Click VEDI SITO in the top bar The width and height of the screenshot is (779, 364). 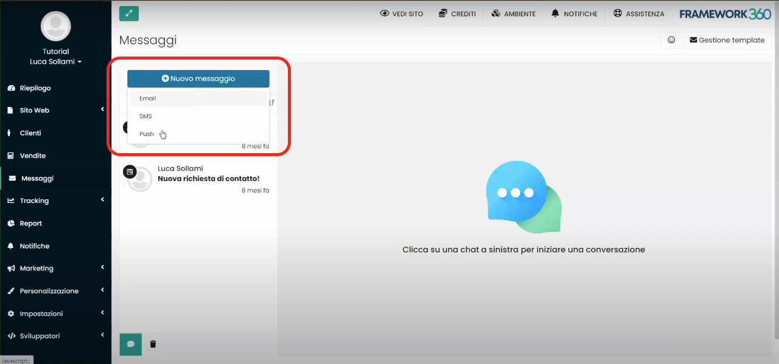click(x=402, y=13)
